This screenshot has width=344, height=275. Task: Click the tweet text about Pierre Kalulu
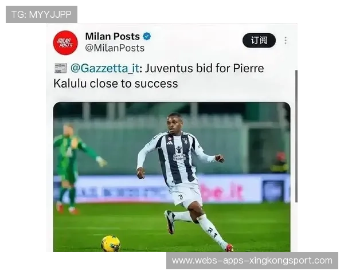pos(159,76)
